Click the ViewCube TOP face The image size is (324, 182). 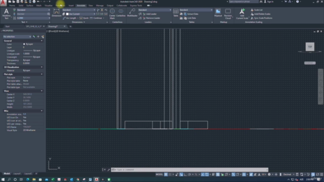[310, 47]
